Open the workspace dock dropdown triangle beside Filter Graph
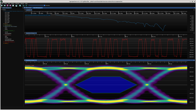196x110 pixels. click(24, 8)
